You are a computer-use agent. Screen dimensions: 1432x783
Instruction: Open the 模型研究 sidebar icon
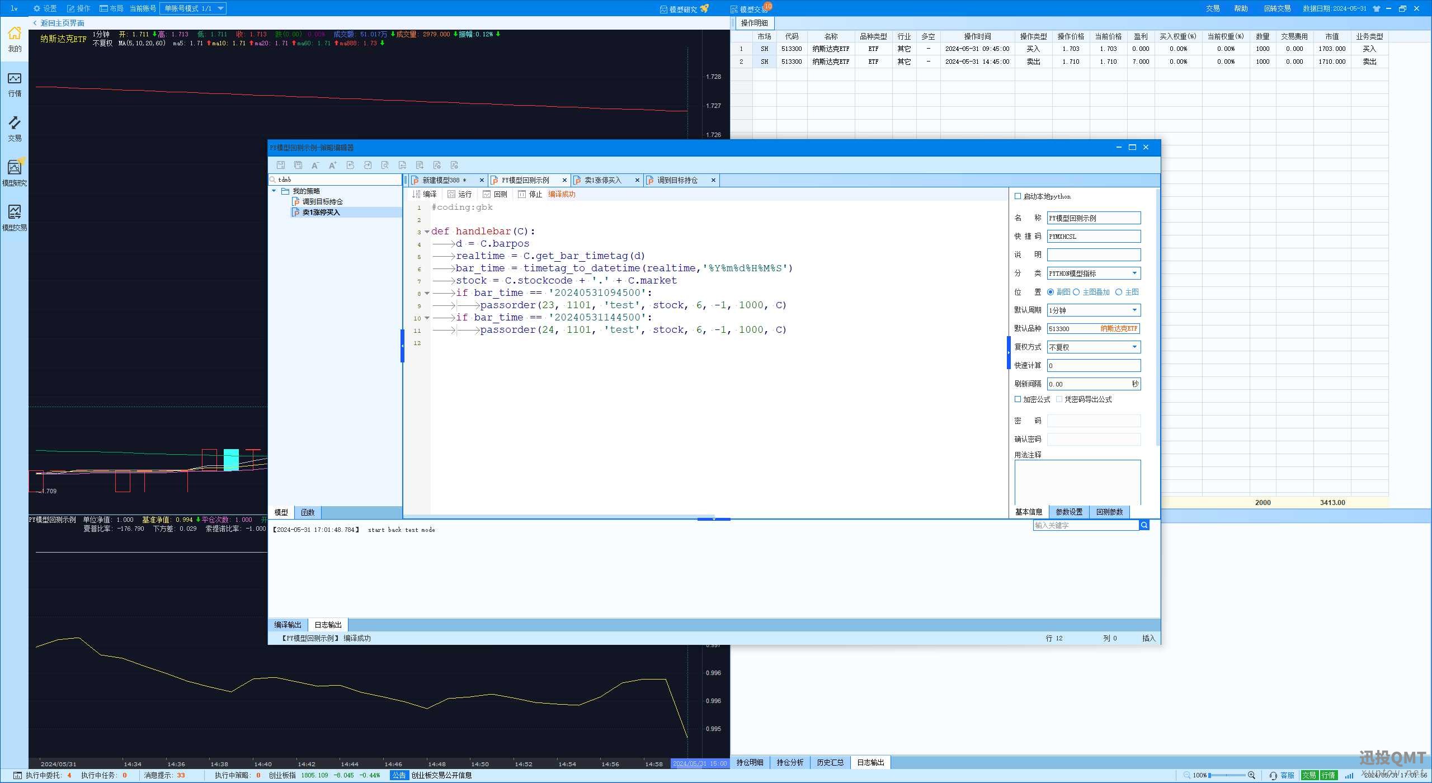coord(15,173)
